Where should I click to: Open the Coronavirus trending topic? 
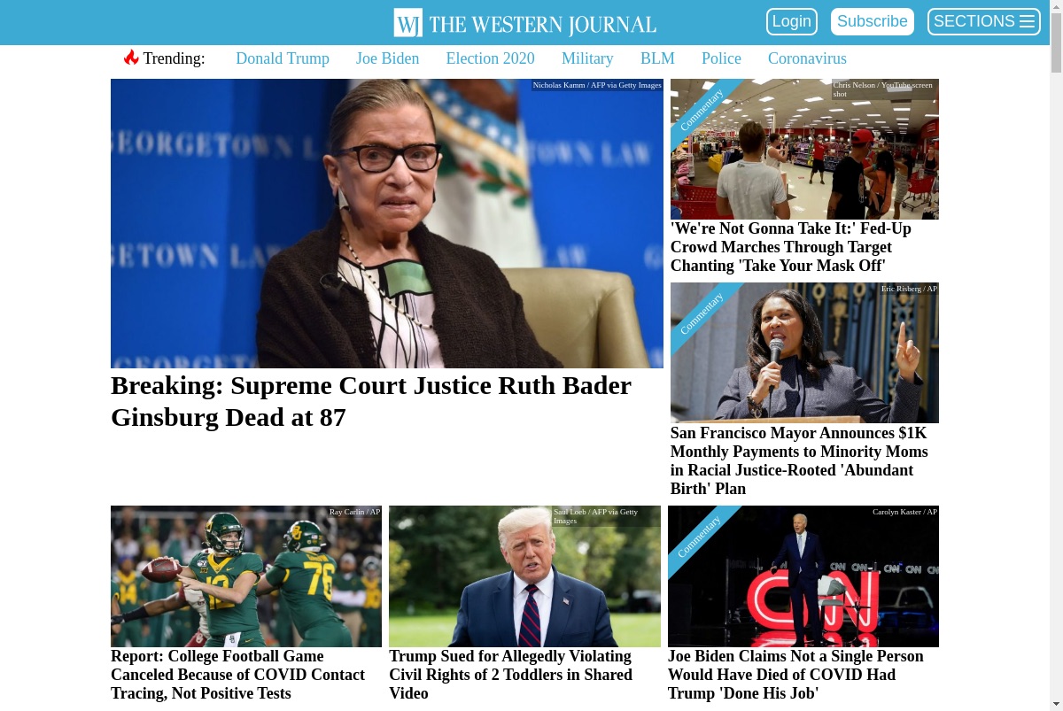(807, 58)
